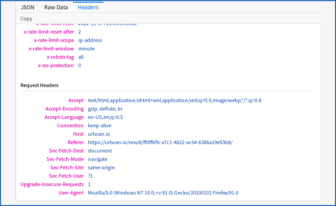The height and width of the screenshot is (206, 336).
Task: Click the document value
Action: [x=100, y=150]
